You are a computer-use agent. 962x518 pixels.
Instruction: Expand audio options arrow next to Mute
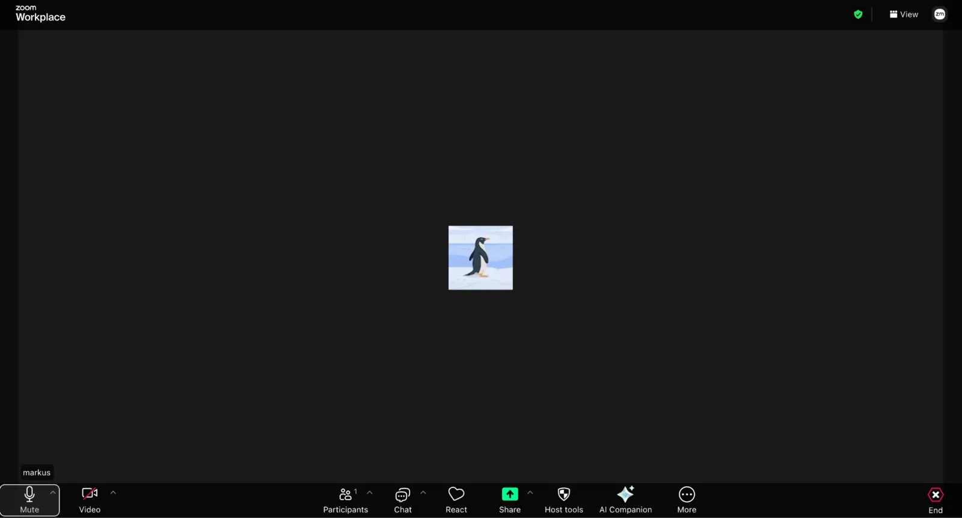point(53,493)
